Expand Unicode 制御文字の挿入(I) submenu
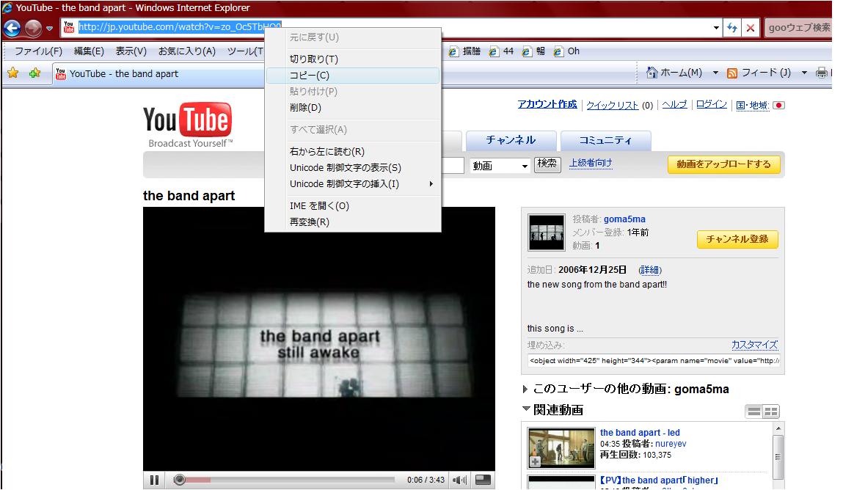Viewport: 843px width, 490px height. click(x=353, y=183)
